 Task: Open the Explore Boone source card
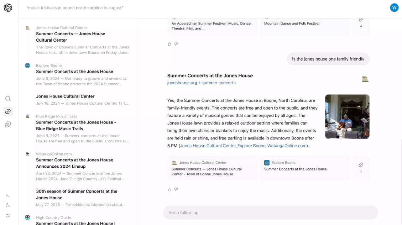[x=305, y=168]
